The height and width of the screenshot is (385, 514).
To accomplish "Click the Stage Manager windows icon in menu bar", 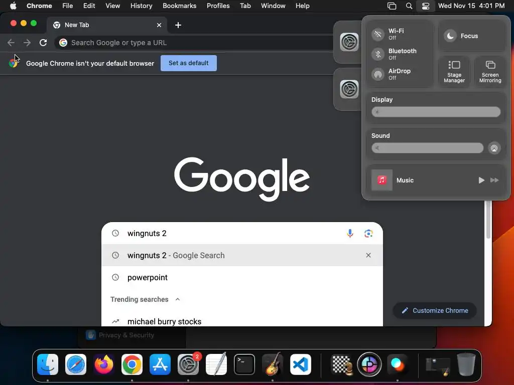I will pyautogui.click(x=392, y=6).
